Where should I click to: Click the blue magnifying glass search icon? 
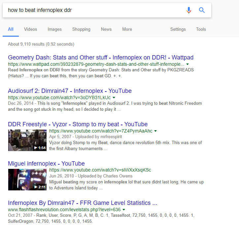coord(202,10)
